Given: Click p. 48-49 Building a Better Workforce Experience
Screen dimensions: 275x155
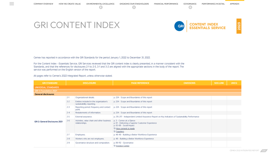Looking at the screenshot, I should point(135,135).
